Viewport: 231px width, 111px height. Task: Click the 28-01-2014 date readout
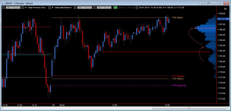point(144,8)
